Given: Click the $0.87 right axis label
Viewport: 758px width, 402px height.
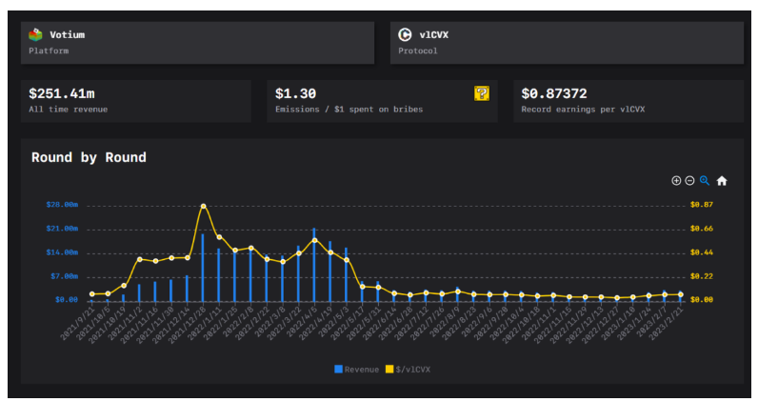Looking at the screenshot, I should coord(702,205).
